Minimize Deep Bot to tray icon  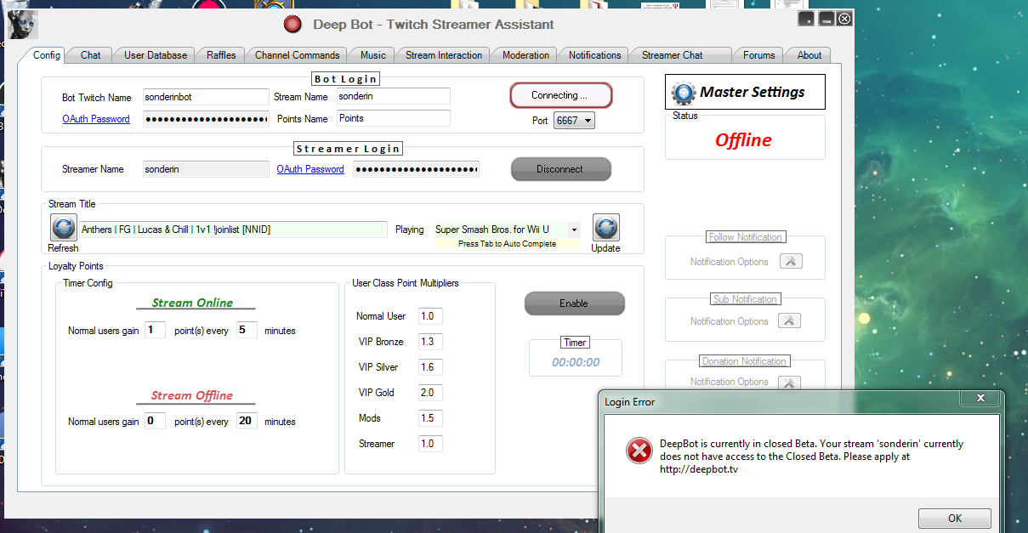point(806,18)
